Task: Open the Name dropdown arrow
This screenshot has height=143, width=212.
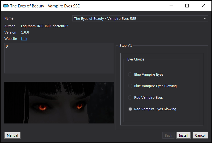Action: tap(205, 19)
